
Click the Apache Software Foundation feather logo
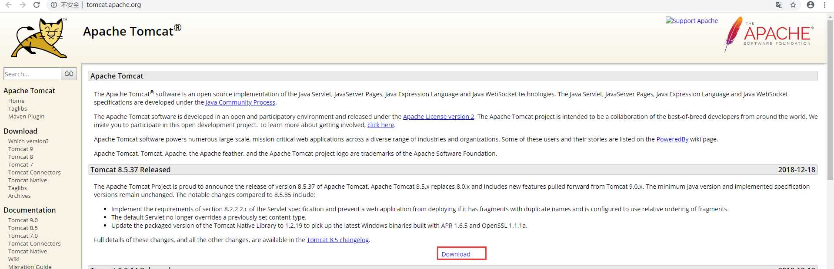[768, 34]
